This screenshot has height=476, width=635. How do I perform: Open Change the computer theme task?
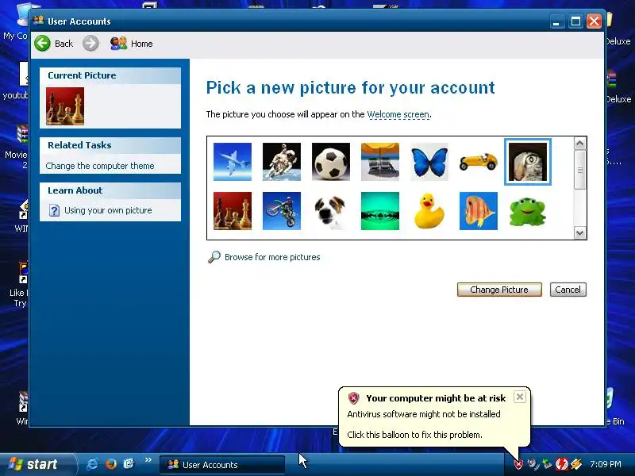pyautogui.click(x=100, y=166)
